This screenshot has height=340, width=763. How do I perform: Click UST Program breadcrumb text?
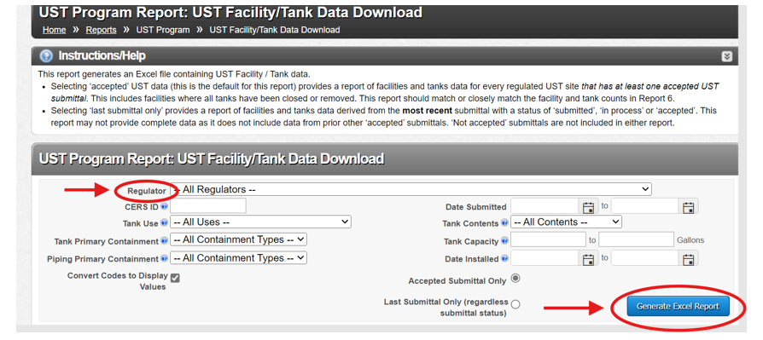click(x=163, y=30)
